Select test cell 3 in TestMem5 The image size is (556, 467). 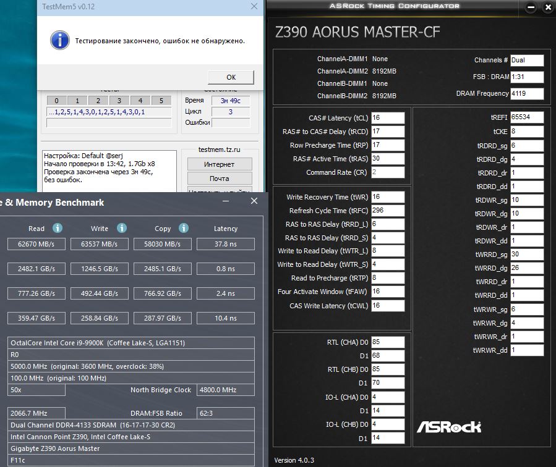click(119, 101)
